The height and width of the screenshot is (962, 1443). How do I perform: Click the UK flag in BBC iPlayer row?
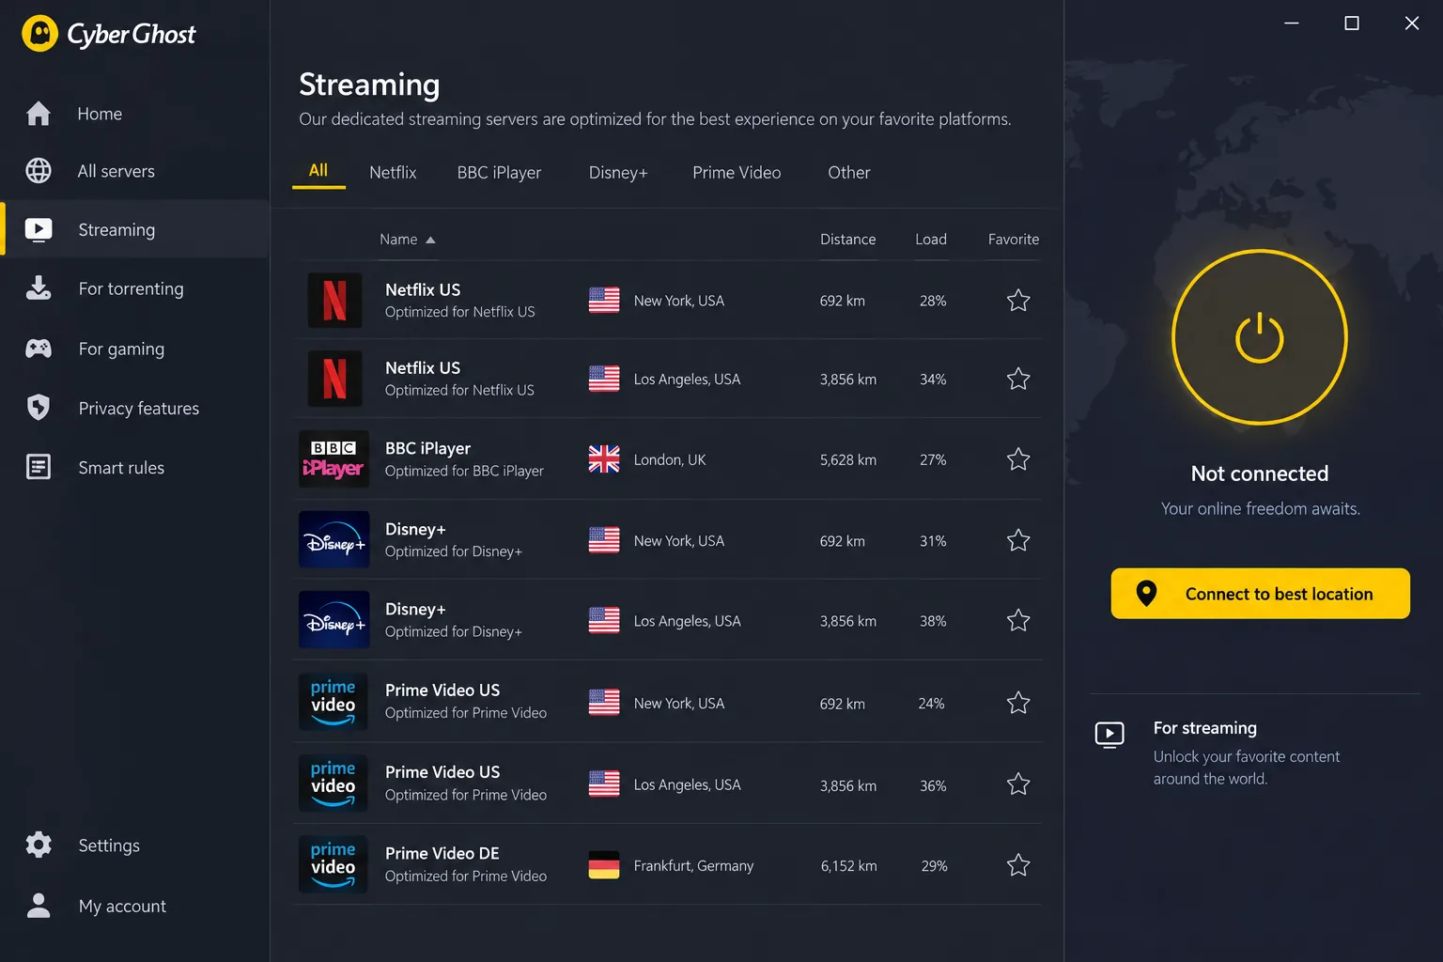(x=604, y=459)
